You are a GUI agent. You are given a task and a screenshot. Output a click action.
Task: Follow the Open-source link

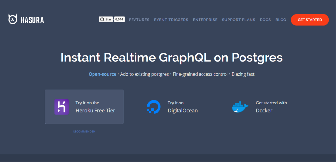click(x=102, y=74)
